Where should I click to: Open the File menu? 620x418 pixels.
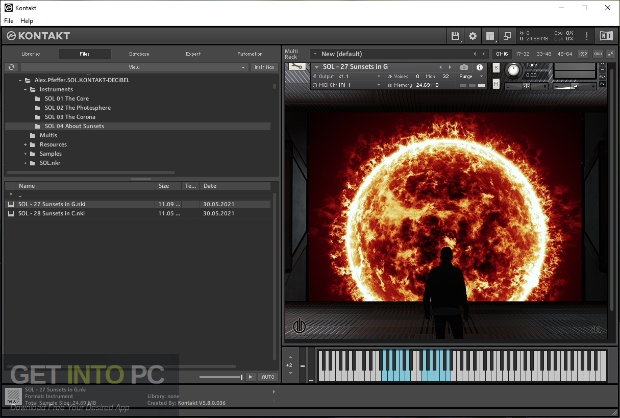point(9,21)
